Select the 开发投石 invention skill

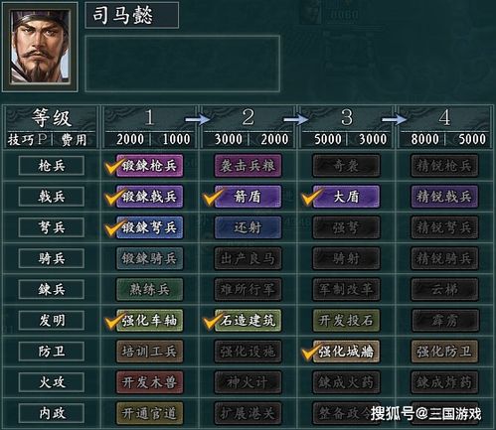[346, 321]
